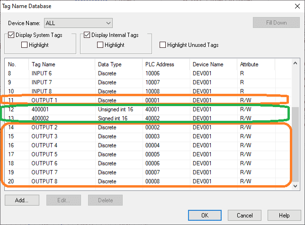Sort by the No. column header
The width and height of the screenshot is (305, 225).
point(17,64)
